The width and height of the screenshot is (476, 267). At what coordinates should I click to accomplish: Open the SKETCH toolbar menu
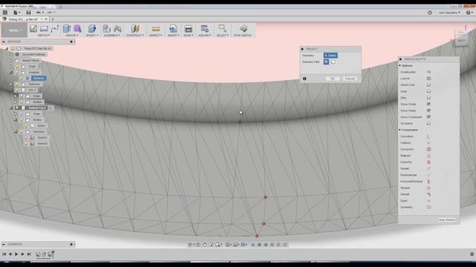44,36
